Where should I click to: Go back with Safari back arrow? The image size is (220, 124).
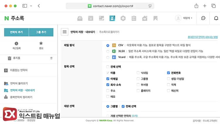coord(39,6)
